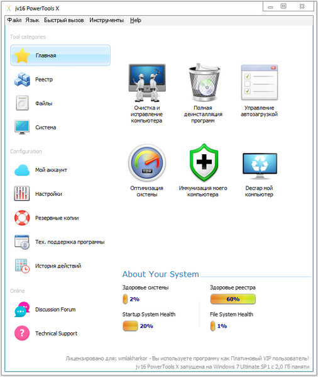Select the Главная star category
This screenshot has height=377, width=318.
click(60, 55)
